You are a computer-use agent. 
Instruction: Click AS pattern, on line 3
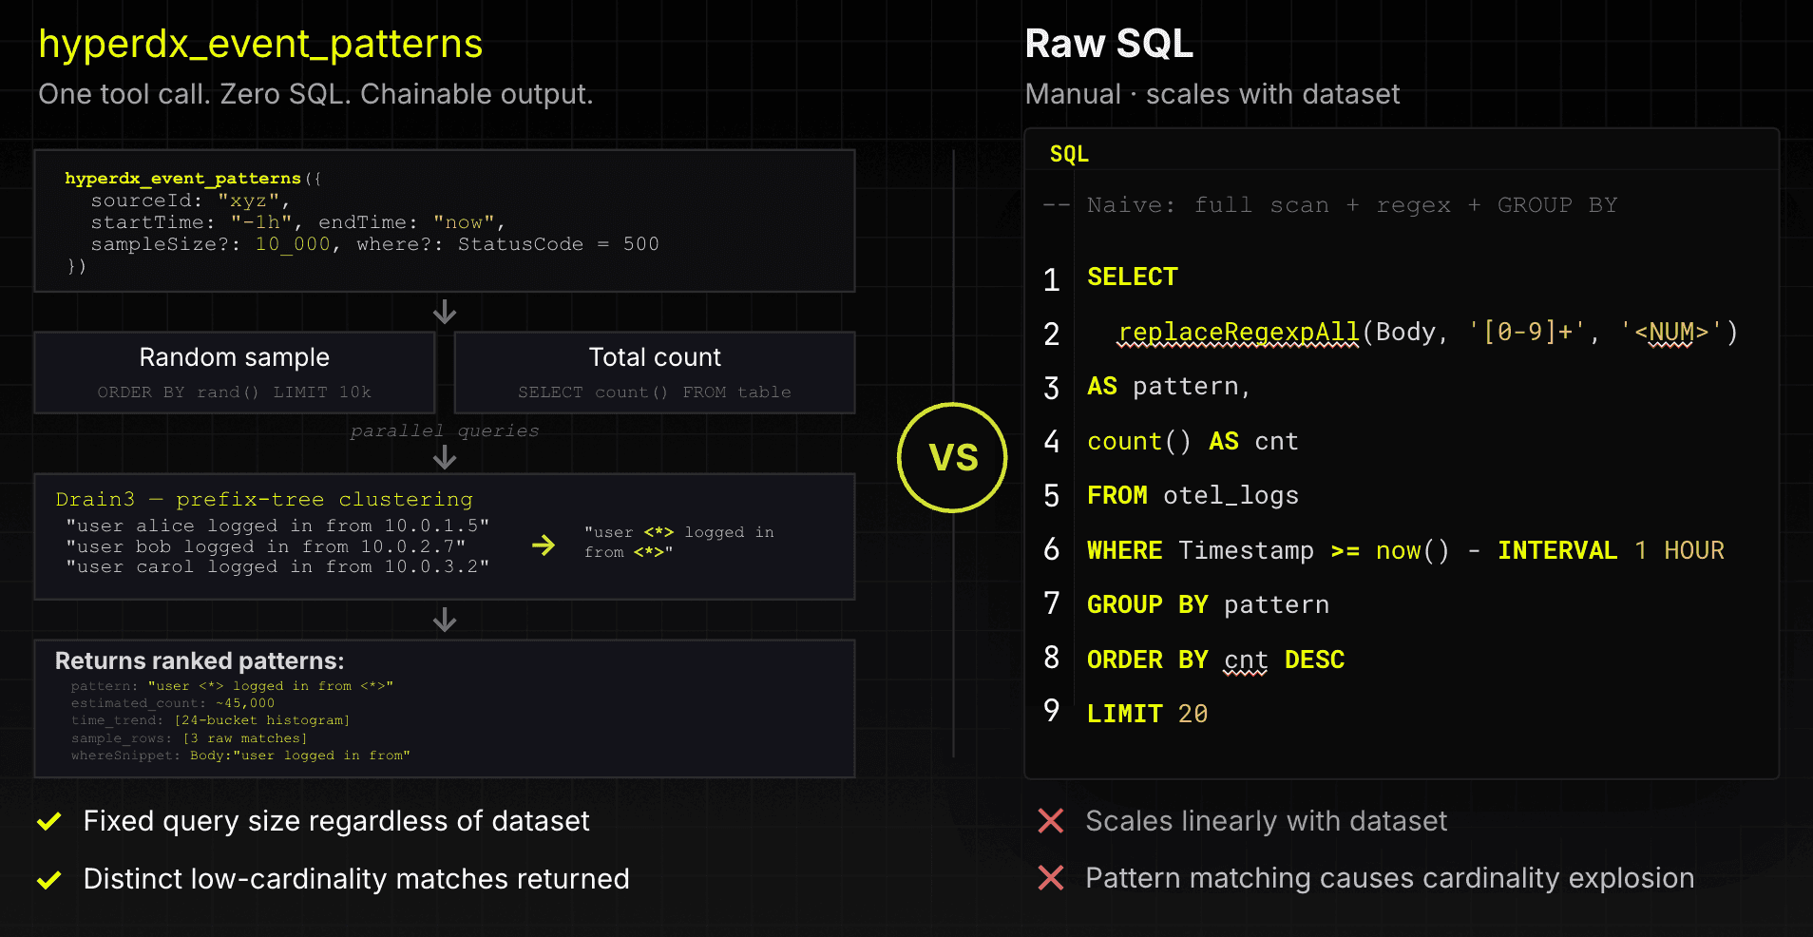pos(1169,387)
